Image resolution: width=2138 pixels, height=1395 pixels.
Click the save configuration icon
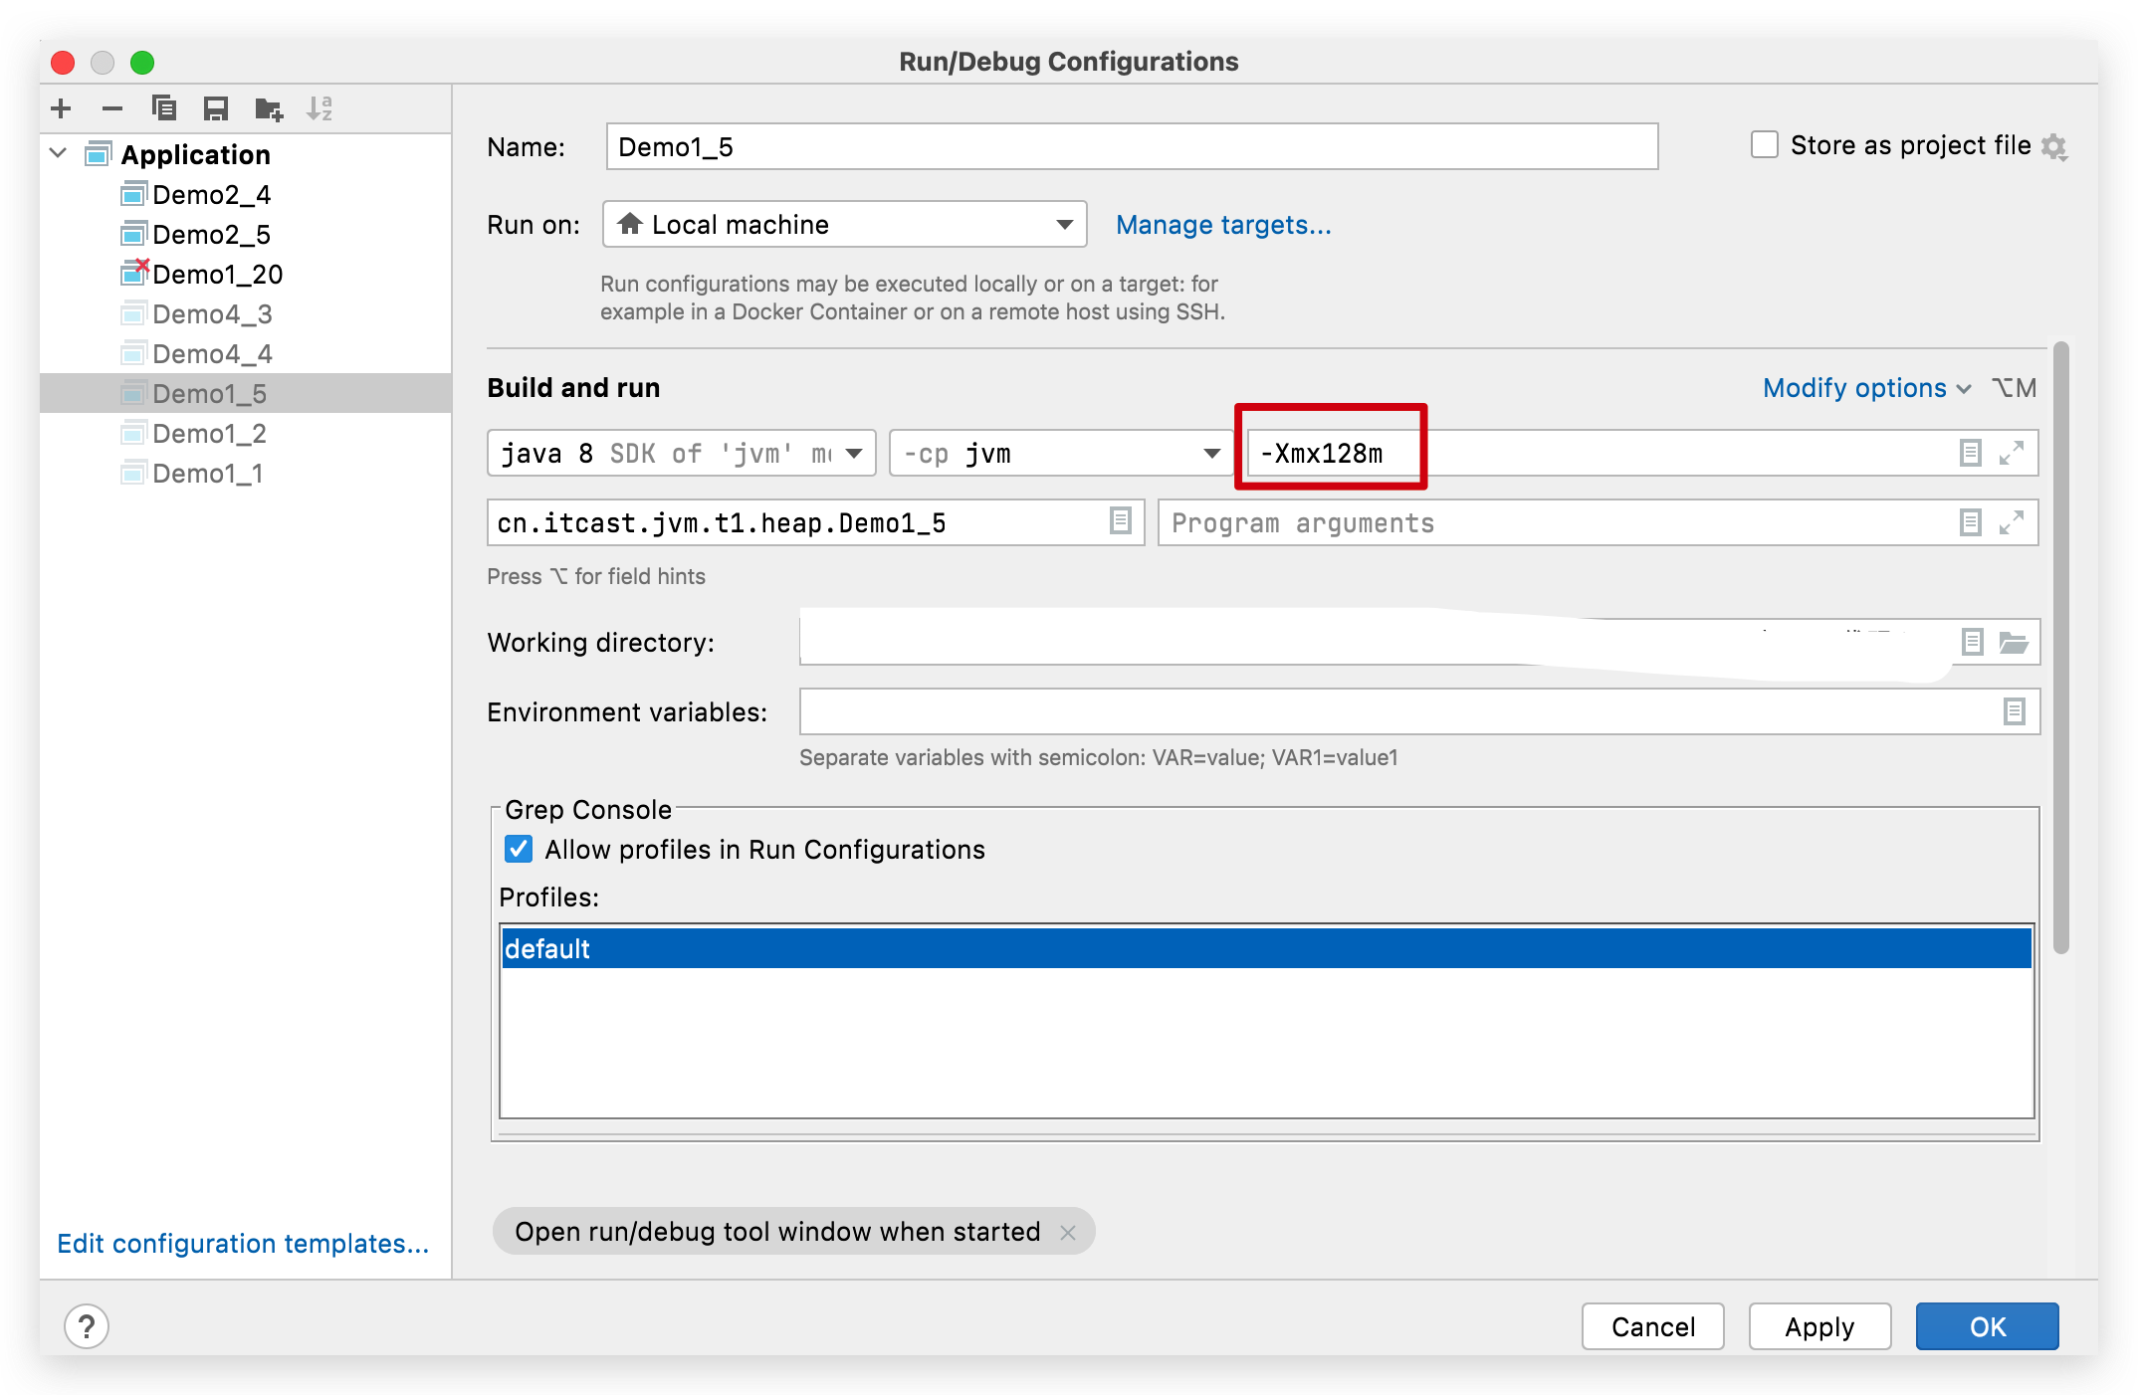click(x=216, y=108)
